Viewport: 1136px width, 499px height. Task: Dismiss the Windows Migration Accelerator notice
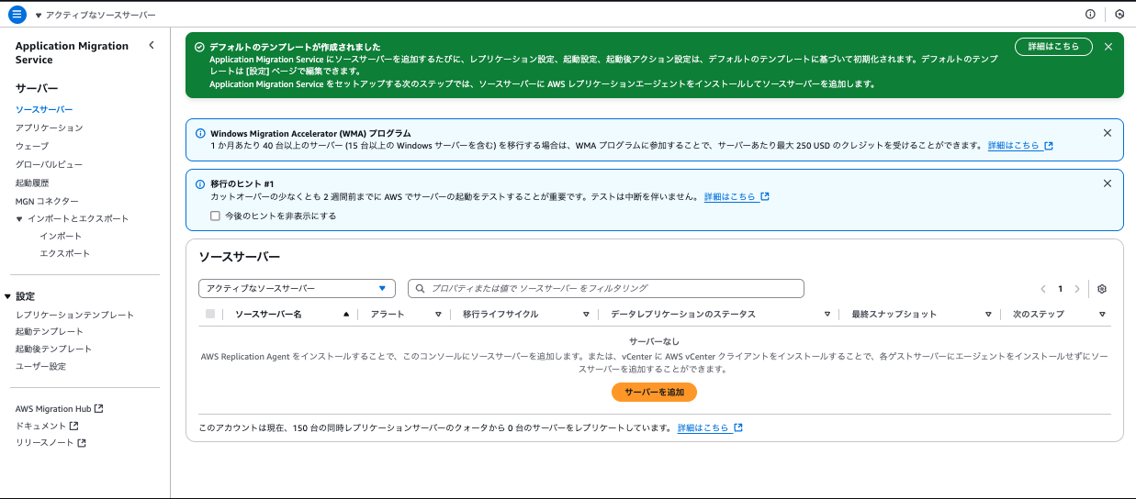(x=1108, y=133)
